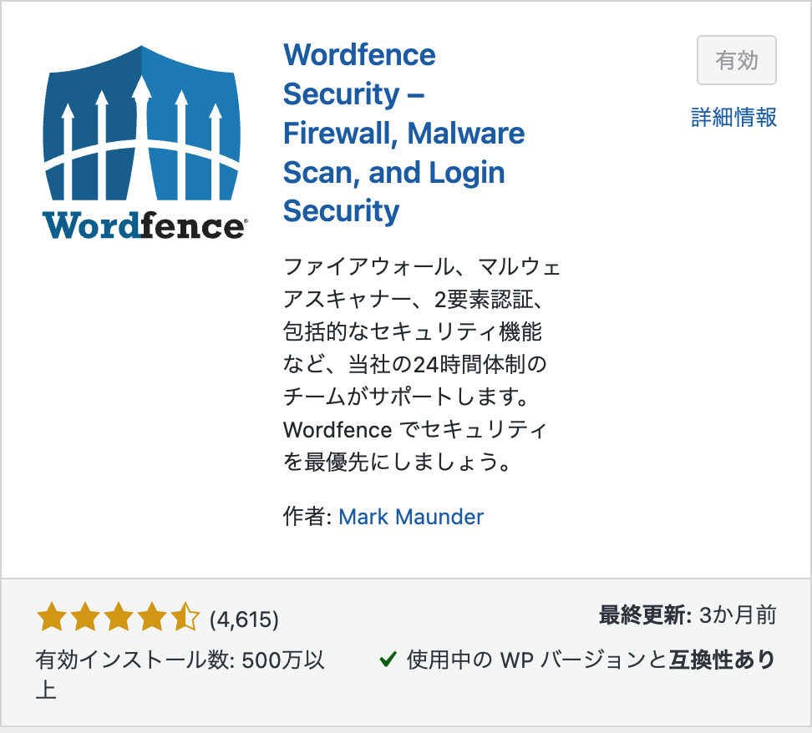
Task: Open the 詳細情報 link
Action: pos(733,117)
